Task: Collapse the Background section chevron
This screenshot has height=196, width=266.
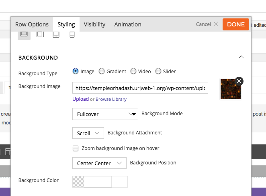Action: (x=241, y=57)
